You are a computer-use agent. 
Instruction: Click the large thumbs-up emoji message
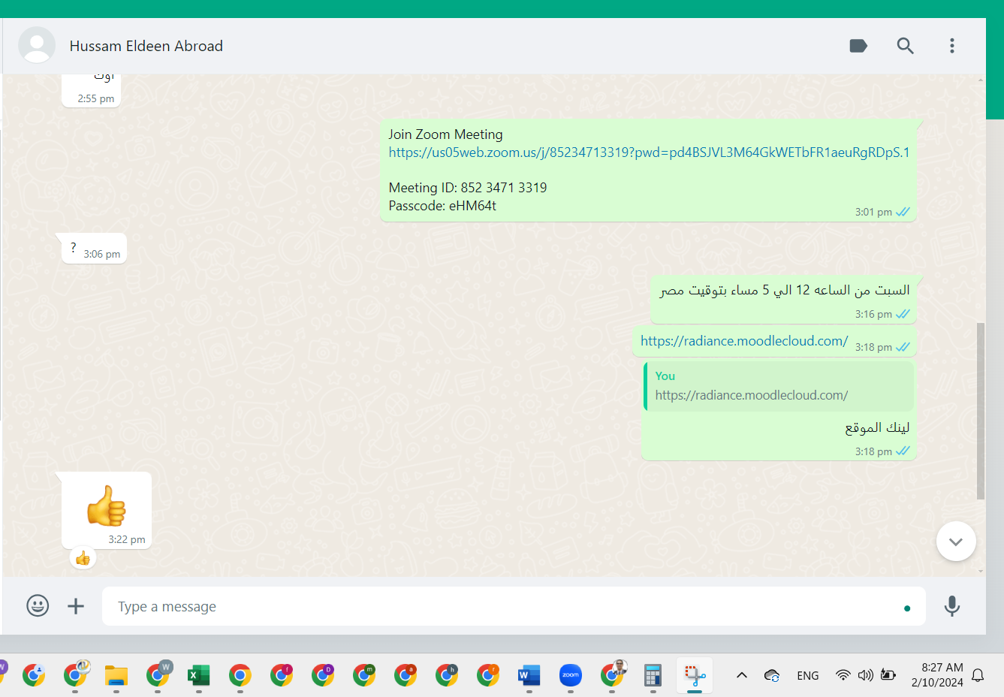107,505
